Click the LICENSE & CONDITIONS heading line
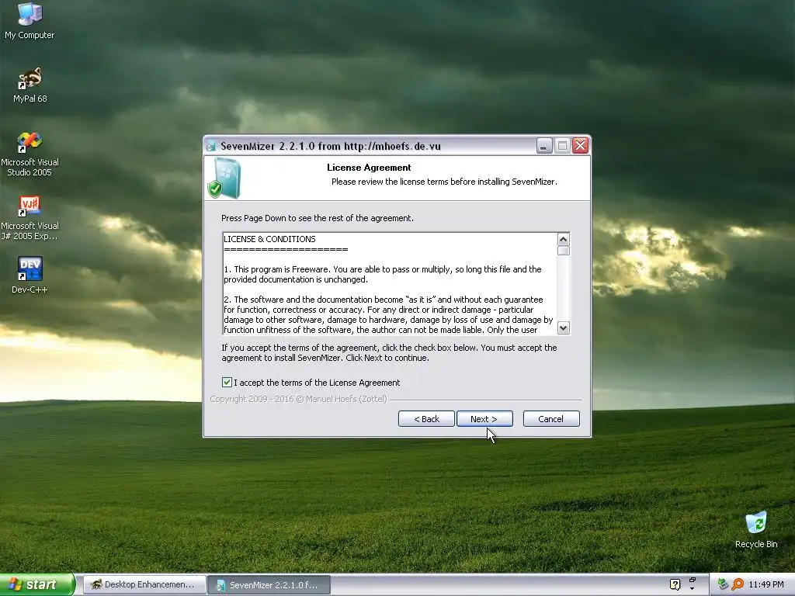The image size is (795, 596). point(269,239)
